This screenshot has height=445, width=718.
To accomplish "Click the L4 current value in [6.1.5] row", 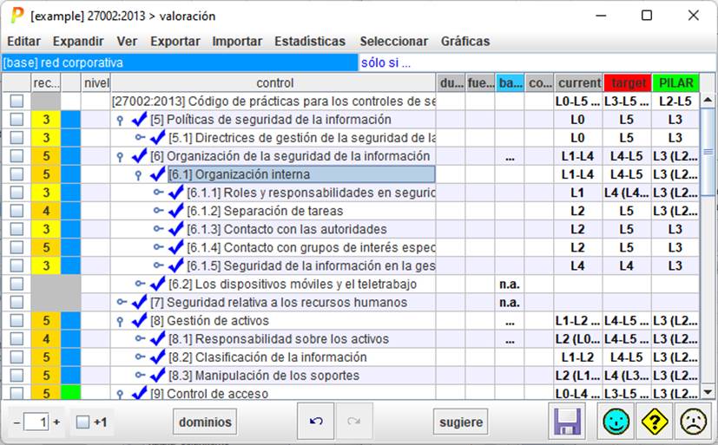I will coord(578,265).
